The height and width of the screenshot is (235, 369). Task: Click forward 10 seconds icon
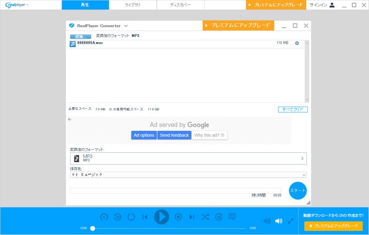coord(219,217)
